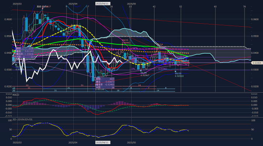Screen dimensions: 263x146
Task: Click 0.9400 on the right price axis
Action: 255,53
